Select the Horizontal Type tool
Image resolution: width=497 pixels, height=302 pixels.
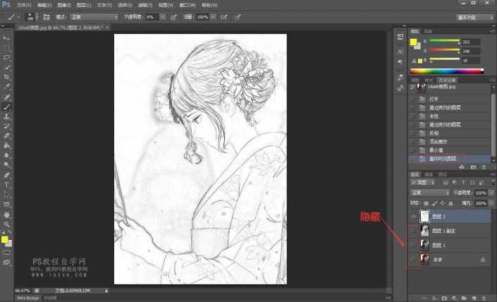[x=6, y=184]
